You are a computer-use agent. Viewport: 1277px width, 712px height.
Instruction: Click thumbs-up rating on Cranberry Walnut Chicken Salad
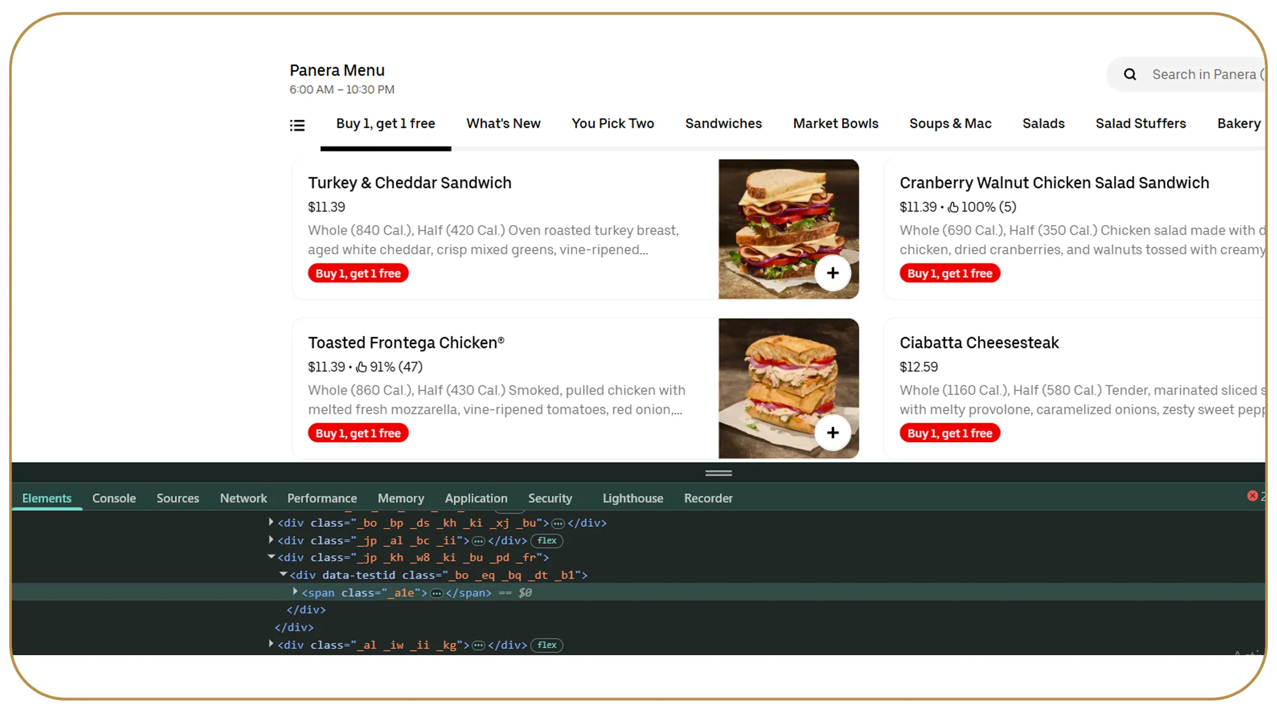point(953,207)
